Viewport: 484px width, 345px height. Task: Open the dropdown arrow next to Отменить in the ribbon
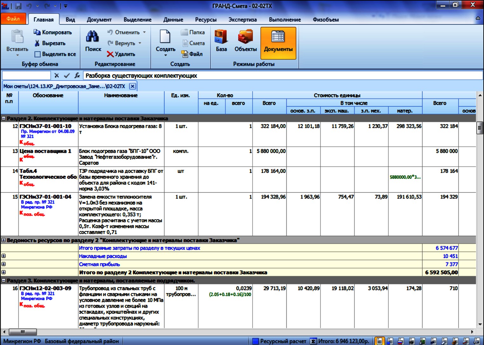(x=144, y=32)
